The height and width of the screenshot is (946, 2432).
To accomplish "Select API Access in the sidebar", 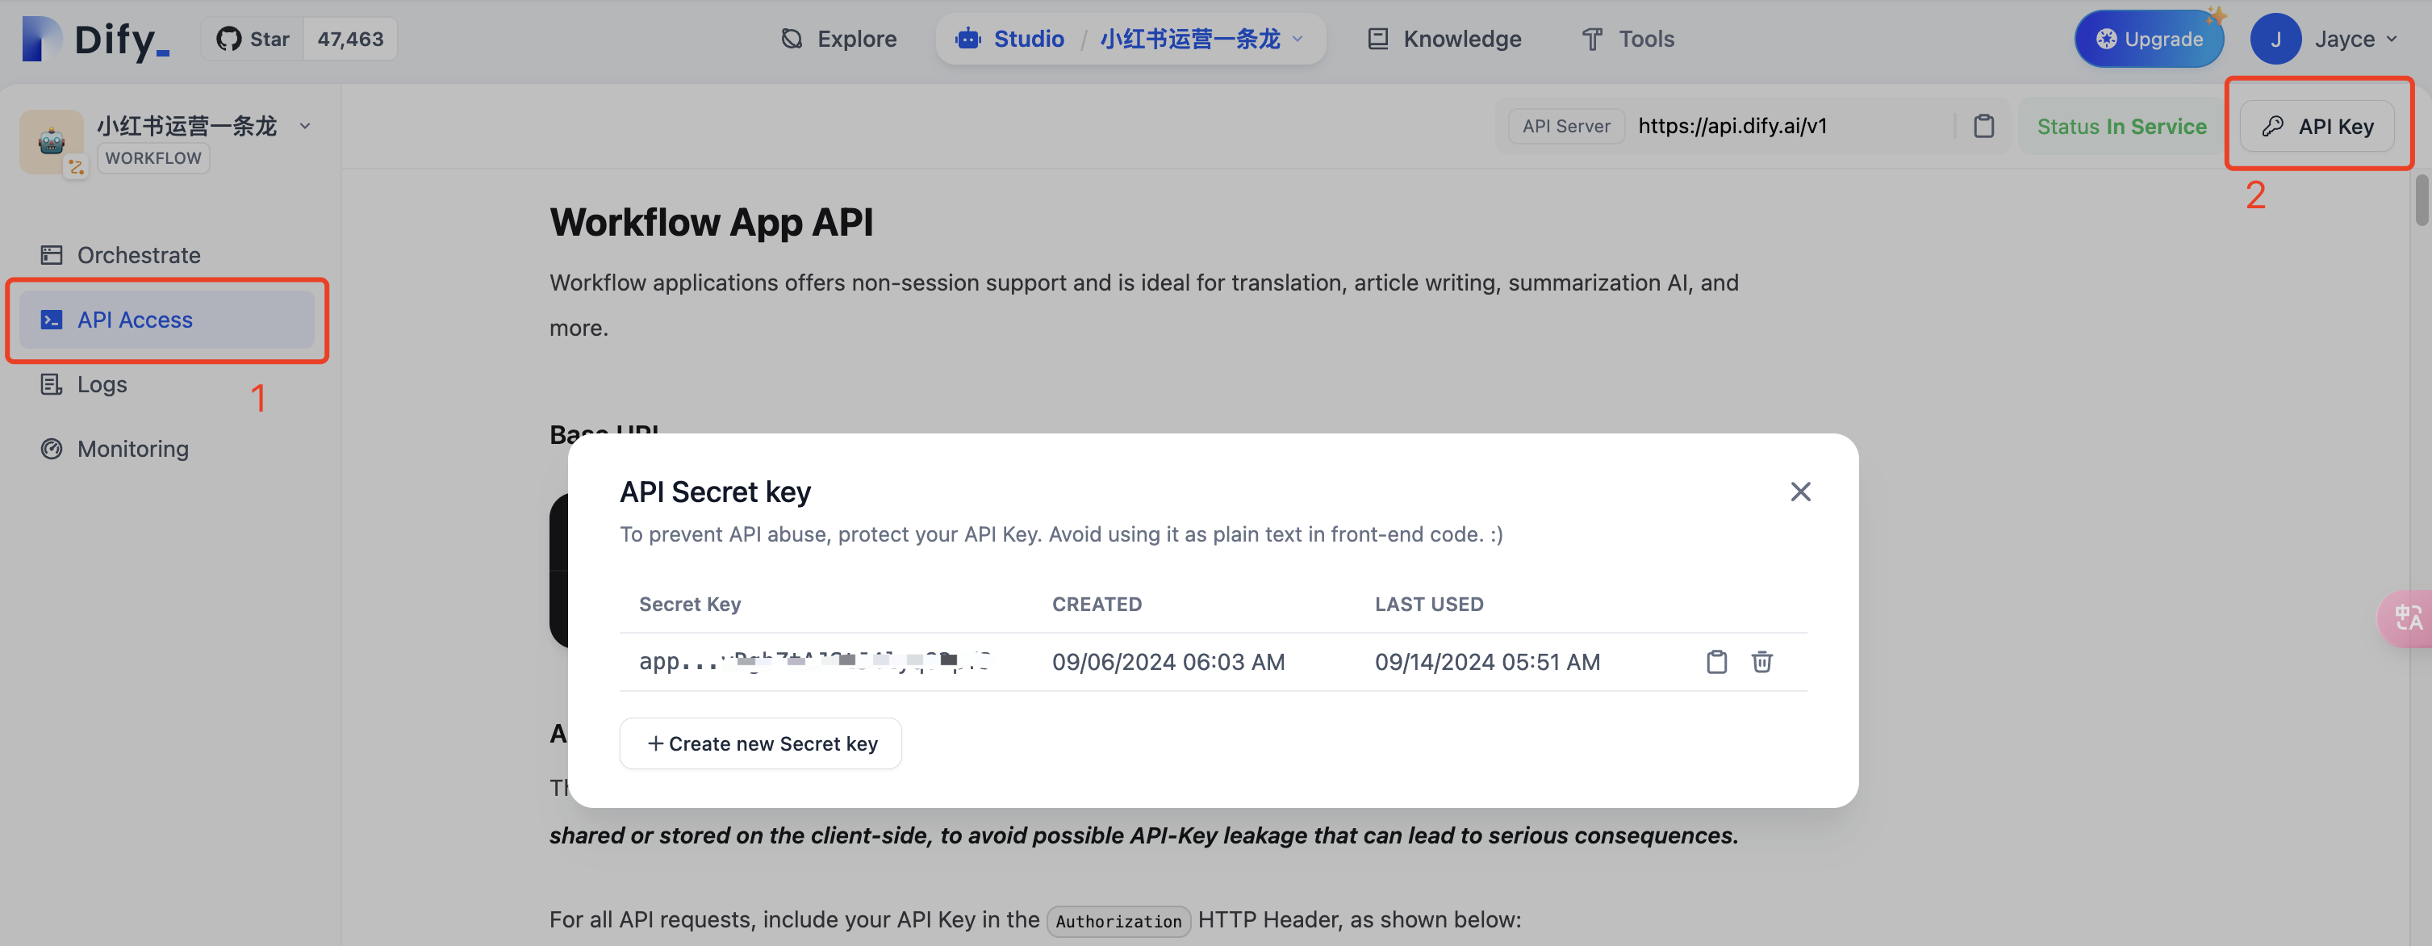I will tap(166, 320).
